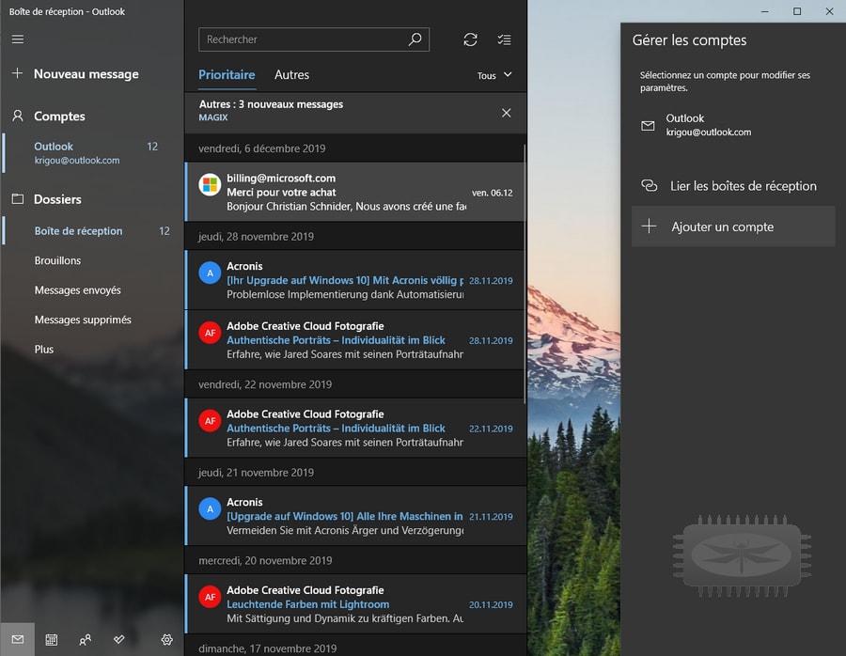Click the AF avatar on Leuchtende Farben email
Image resolution: width=846 pixels, height=656 pixels.
coord(210,597)
